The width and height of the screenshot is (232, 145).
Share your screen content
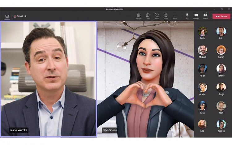[205, 16]
